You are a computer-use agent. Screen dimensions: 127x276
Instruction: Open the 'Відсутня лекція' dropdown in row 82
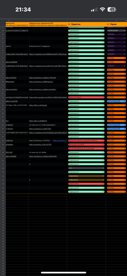point(86,97)
